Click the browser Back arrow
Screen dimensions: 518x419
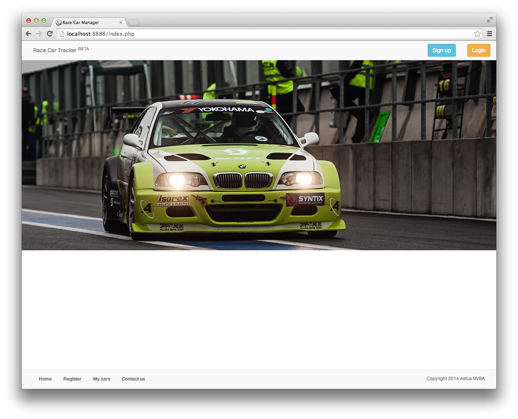coord(28,34)
